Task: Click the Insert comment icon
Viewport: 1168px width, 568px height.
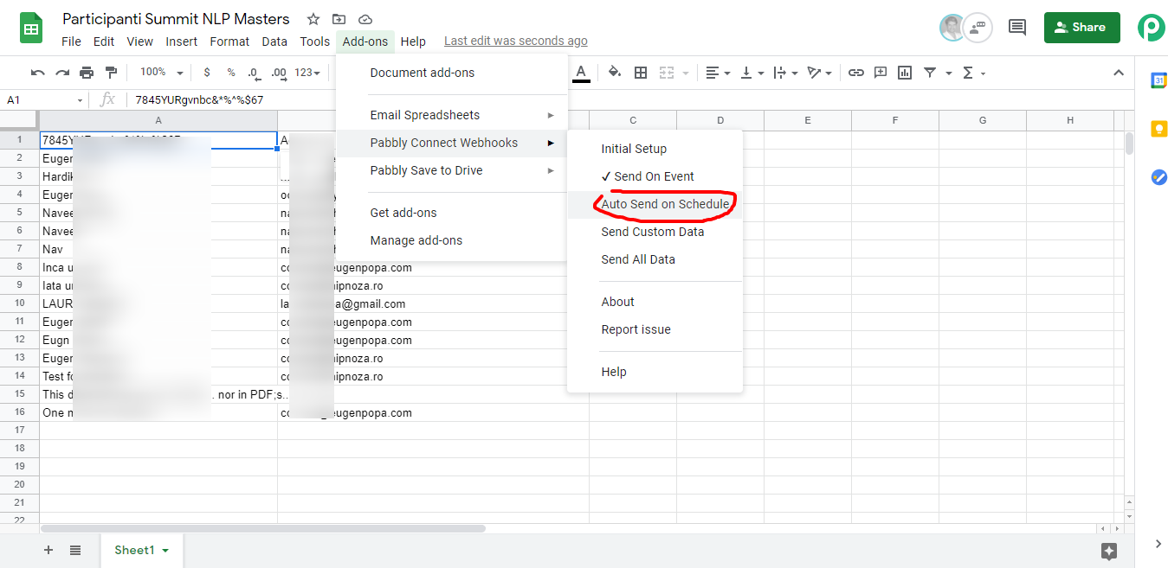Action: point(881,73)
